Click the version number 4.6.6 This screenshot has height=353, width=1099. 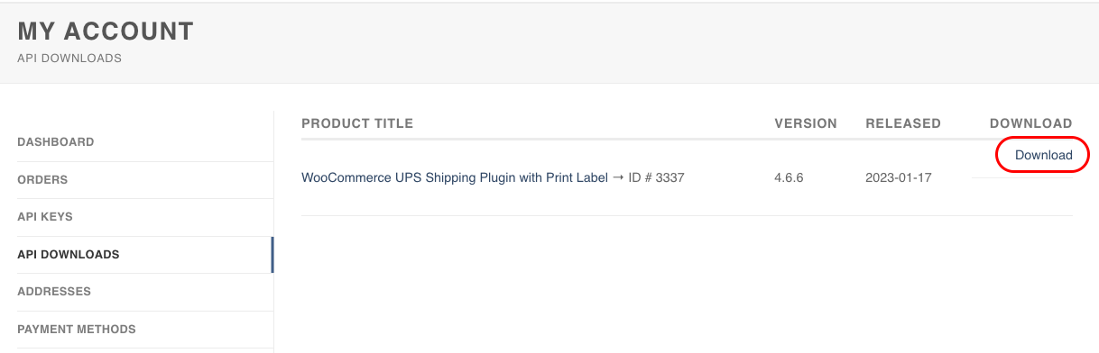tap(789, 178)
